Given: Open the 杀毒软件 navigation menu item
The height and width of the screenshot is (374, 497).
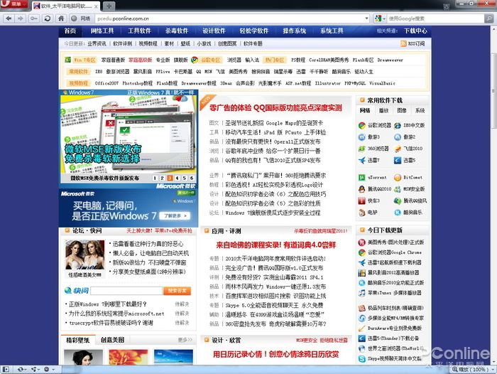Looking at the screenshot, I should 177,31.
